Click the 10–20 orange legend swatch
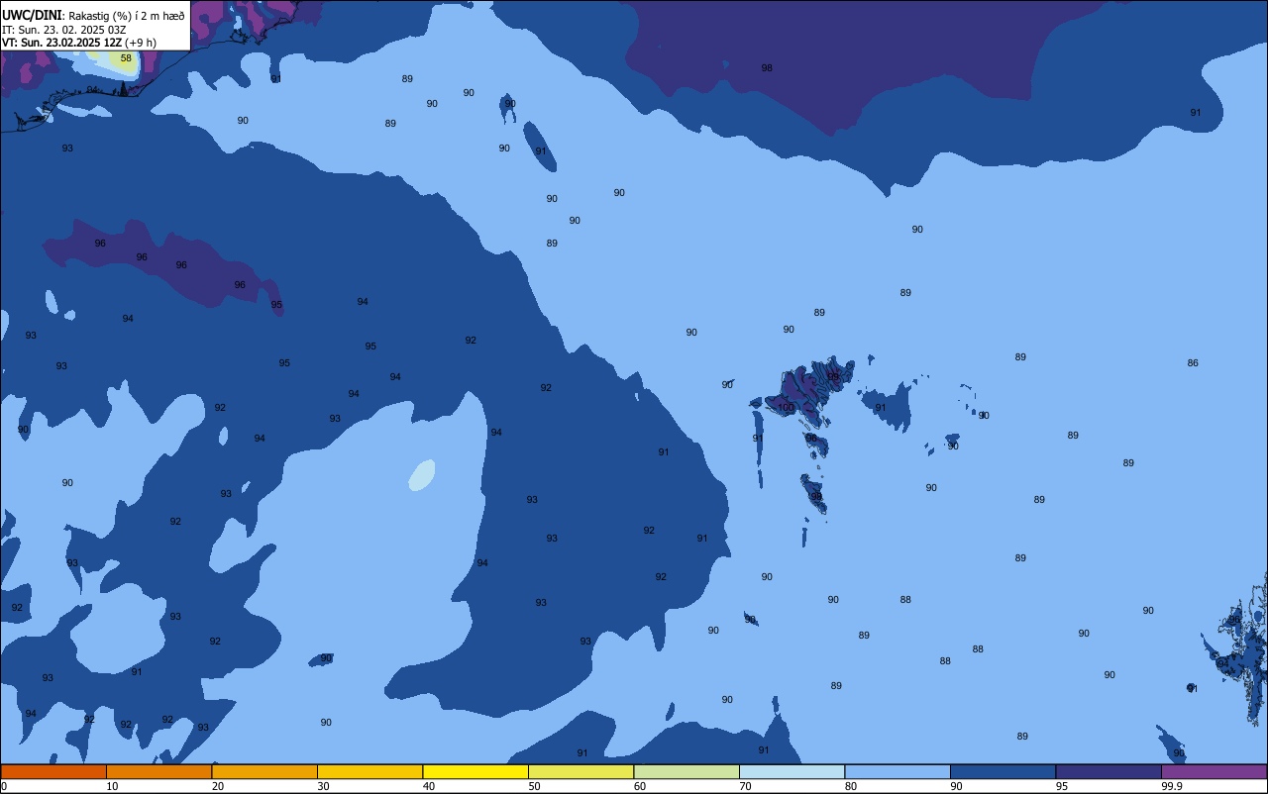1268x794 pixels. click(159, 771)
